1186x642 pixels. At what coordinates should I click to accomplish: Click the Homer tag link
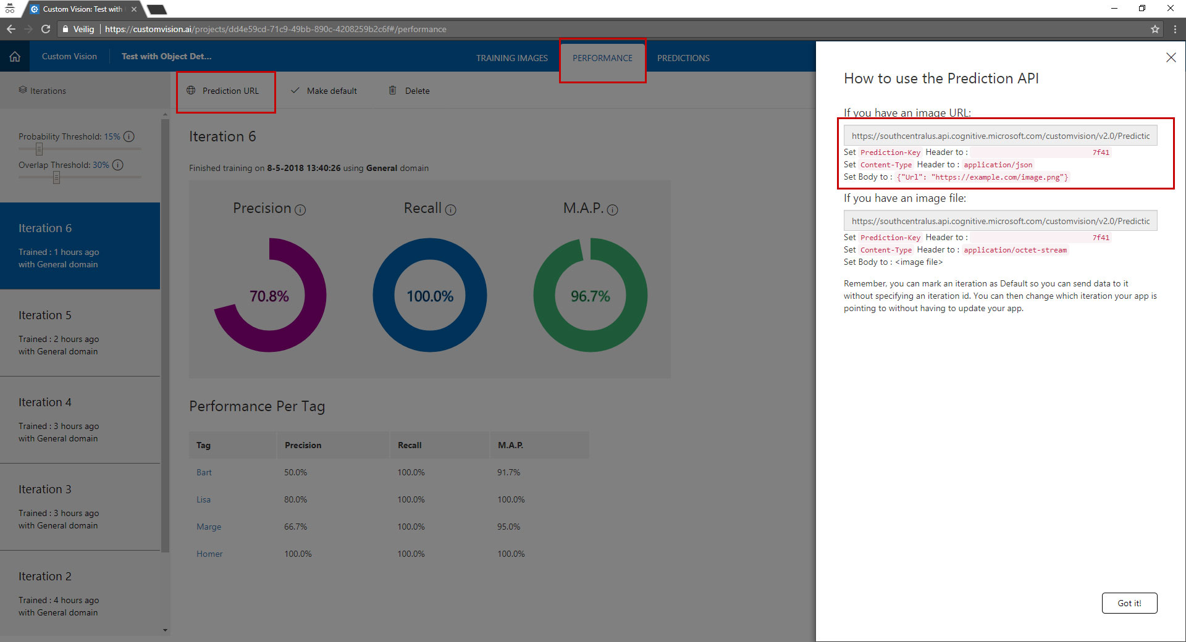pyautogui.click(x=209, y=554)
